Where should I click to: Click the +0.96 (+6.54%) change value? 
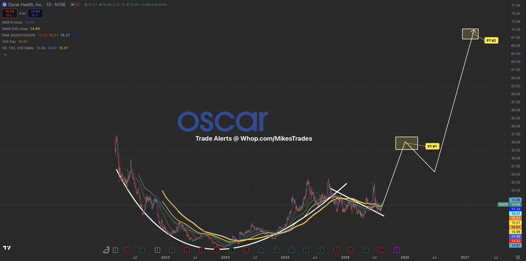coord(153,4)
